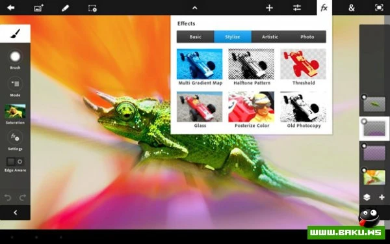
Task: Redo the last action
Action: pos(23,198)
